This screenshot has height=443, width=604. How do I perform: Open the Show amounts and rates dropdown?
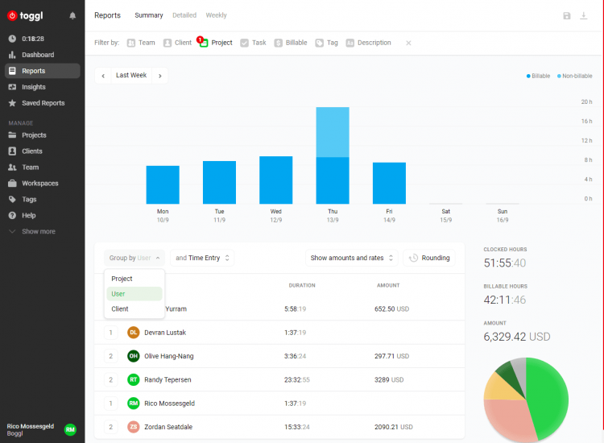click(351, 258)
